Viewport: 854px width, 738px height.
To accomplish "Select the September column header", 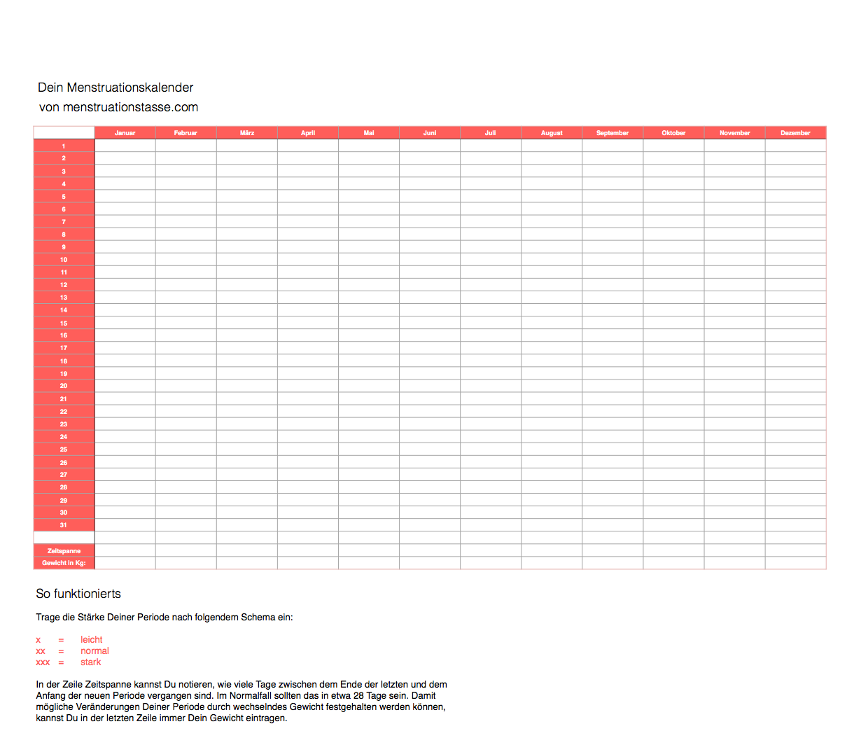I will (x=612, y=133).
